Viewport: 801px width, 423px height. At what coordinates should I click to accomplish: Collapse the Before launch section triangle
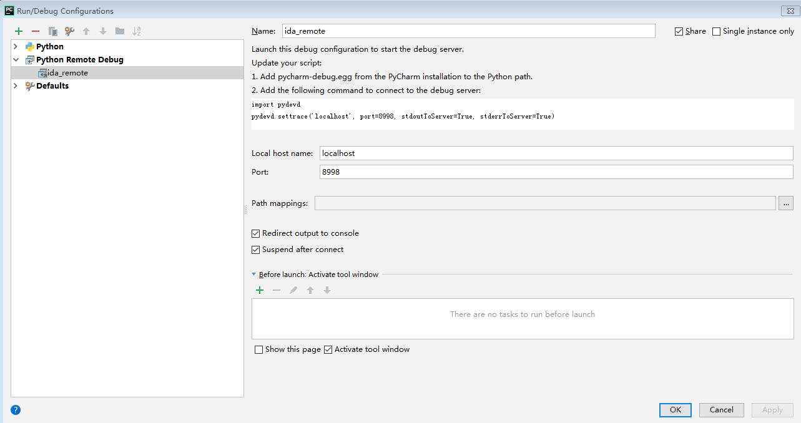pos(254,275)
